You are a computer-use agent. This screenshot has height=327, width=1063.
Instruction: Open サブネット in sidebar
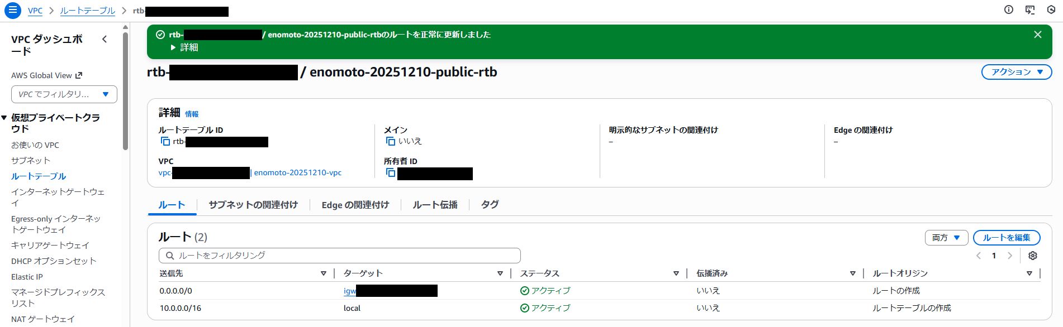coord(31,161)
